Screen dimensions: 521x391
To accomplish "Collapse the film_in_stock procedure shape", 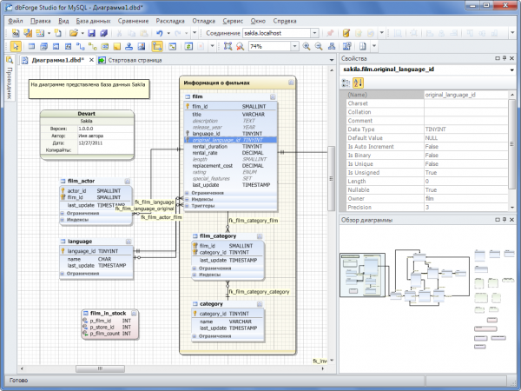I will tap(134, 313).
